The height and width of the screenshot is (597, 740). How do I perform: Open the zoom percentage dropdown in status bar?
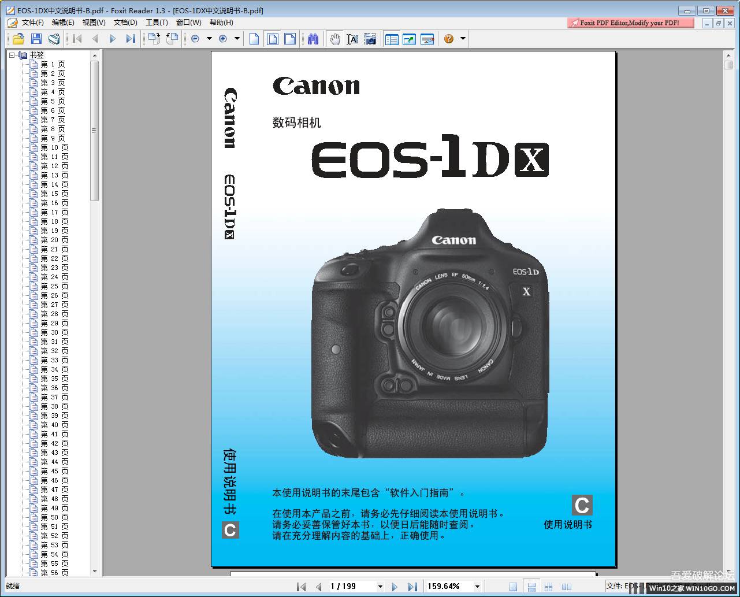pyautogui.click(x=477, y=587)
